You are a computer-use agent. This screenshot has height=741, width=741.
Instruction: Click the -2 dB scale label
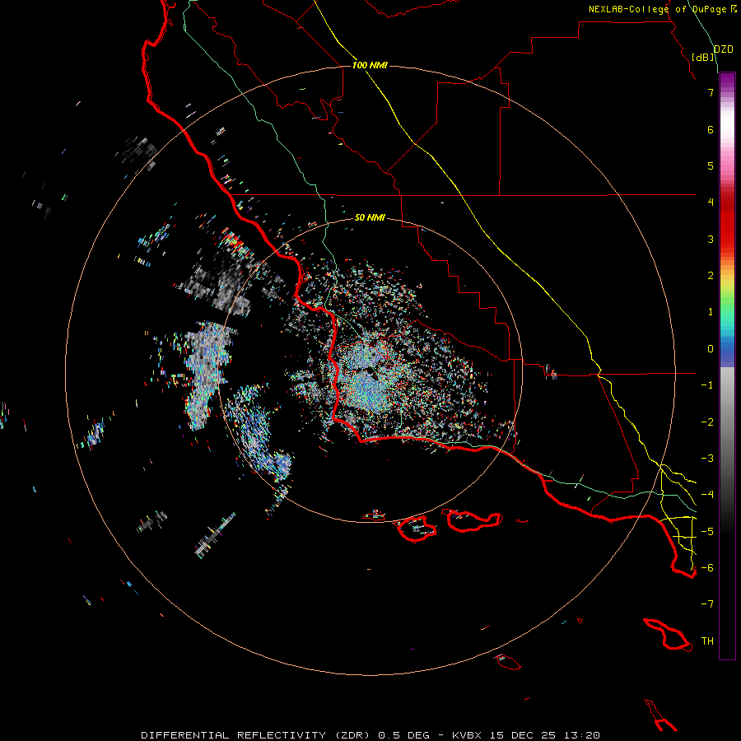[x=707, y=422]
